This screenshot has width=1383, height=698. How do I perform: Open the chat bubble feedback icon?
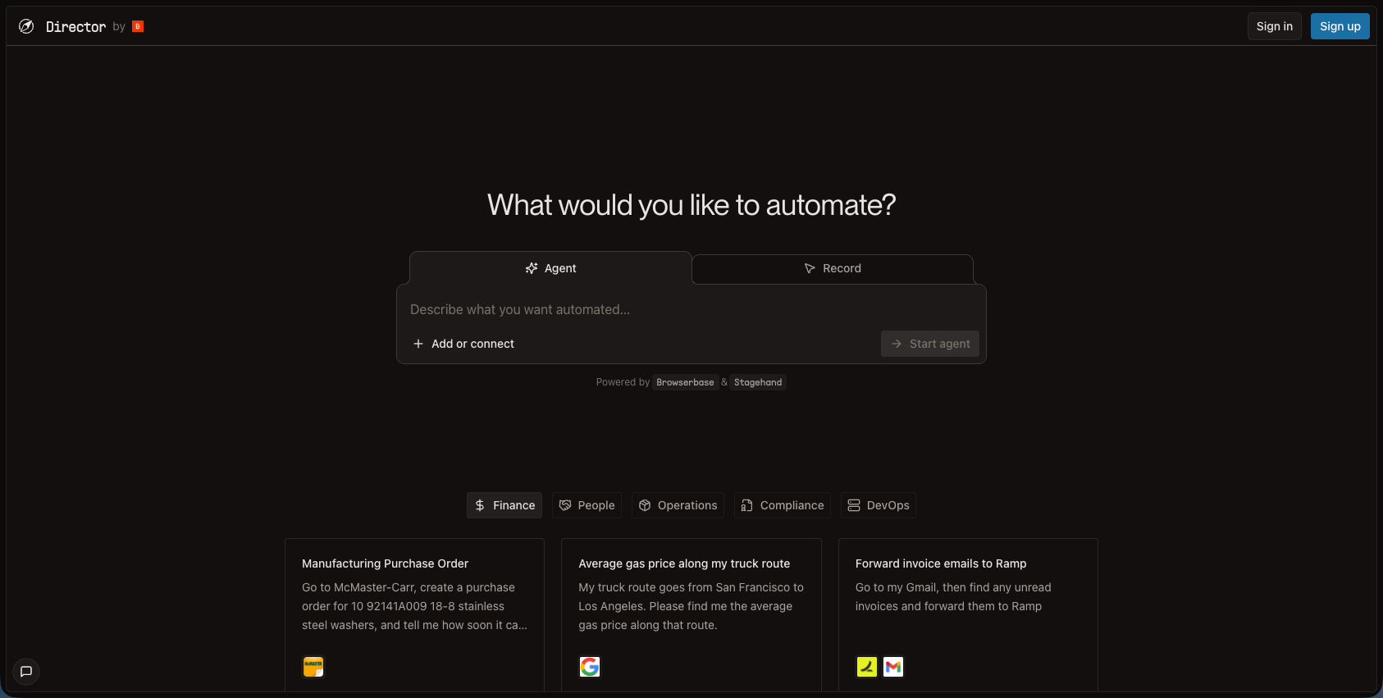pyautogui.click(x=26, y=671)
